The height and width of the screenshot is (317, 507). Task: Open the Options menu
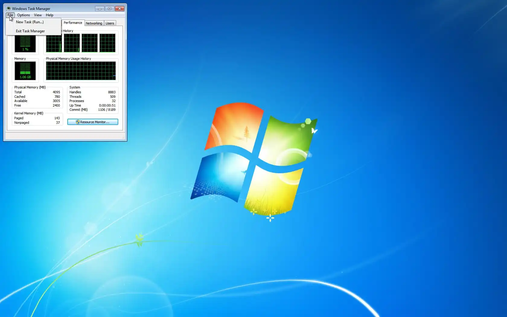pos(24,15)
